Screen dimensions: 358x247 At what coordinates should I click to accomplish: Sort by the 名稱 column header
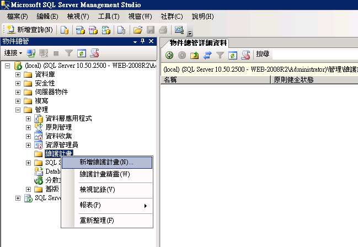click(216, 80)
